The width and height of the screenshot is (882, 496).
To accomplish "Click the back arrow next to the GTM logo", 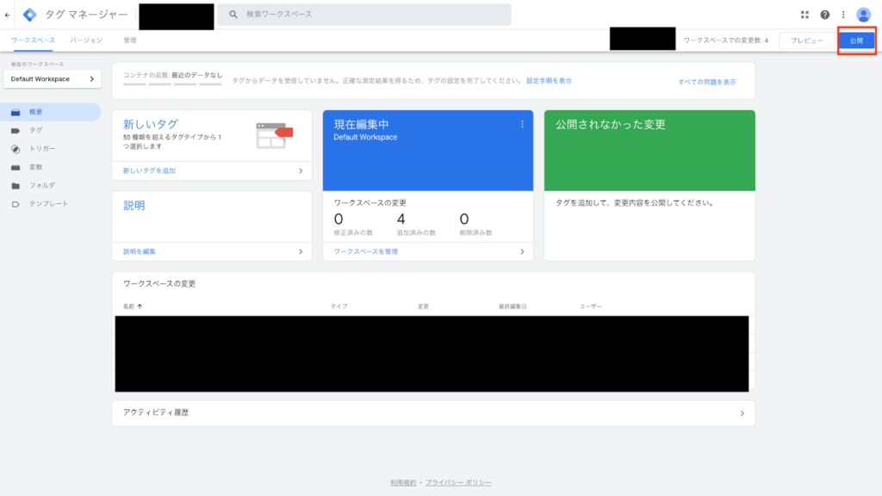I will pyautogui.click(x=9, y=14).
